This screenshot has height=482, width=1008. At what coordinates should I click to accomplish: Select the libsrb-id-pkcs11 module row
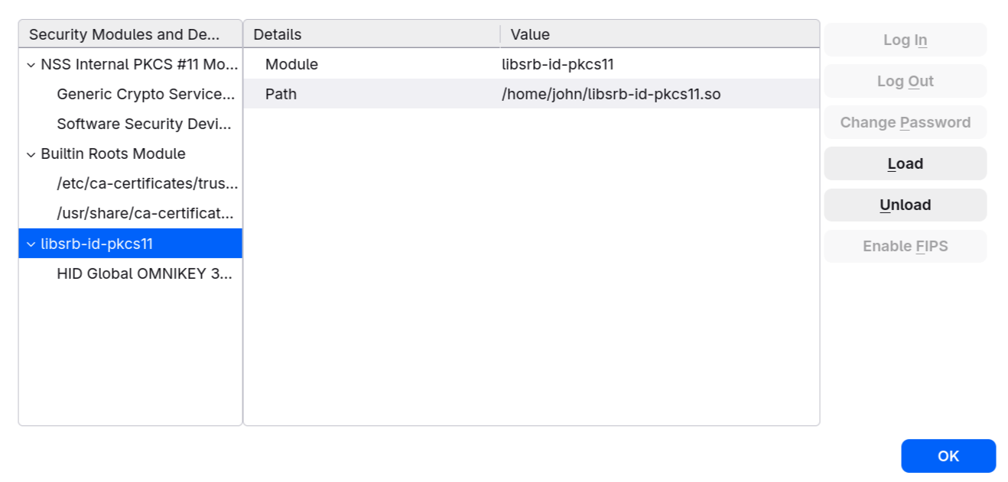tap(131, 244)
